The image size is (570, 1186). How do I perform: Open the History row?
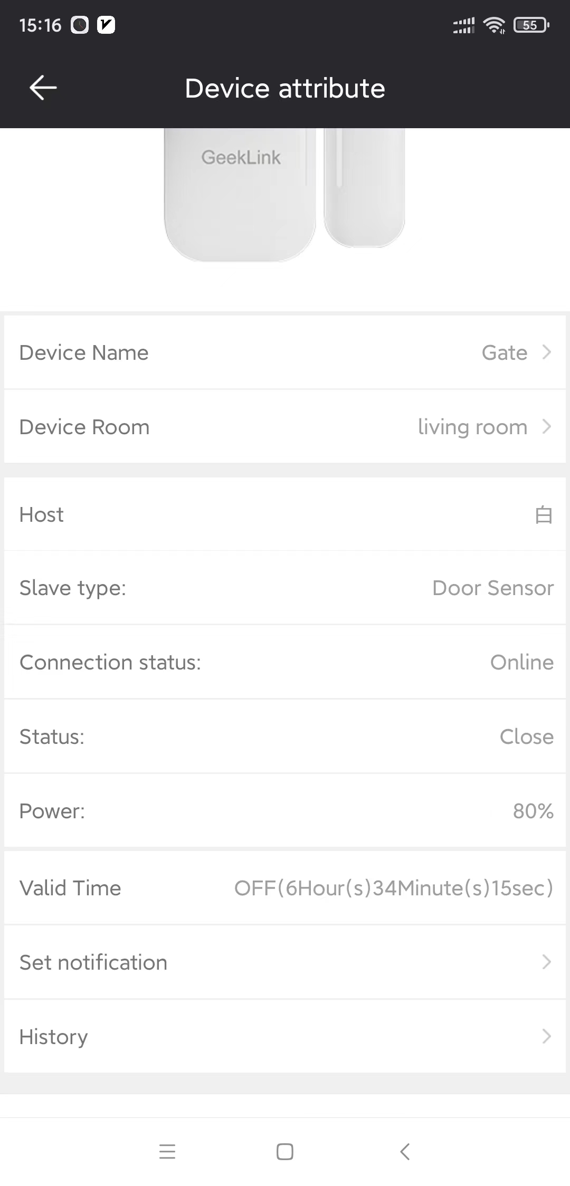(x=285, y=1036)
